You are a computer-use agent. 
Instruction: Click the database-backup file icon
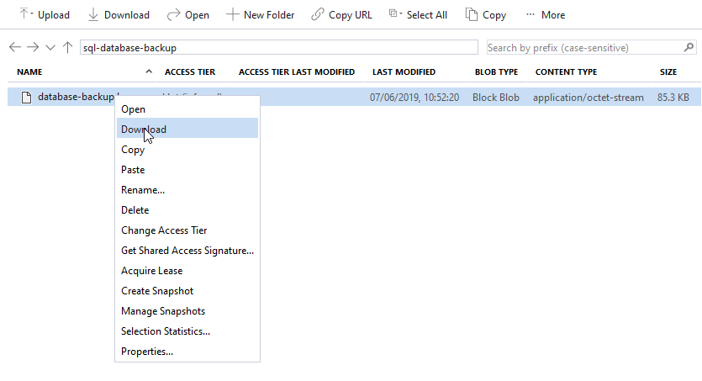pos(26,98)
